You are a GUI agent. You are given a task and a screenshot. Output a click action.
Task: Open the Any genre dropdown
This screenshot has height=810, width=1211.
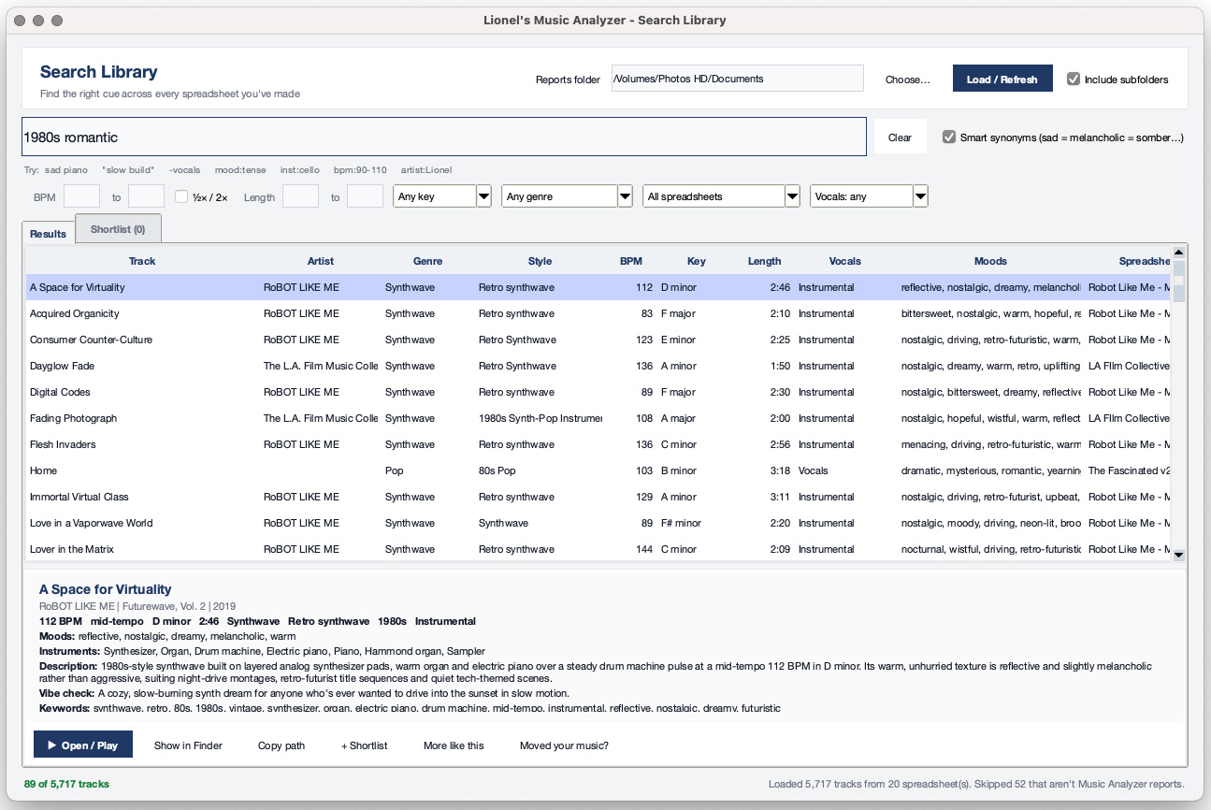[x=568, y=196]
